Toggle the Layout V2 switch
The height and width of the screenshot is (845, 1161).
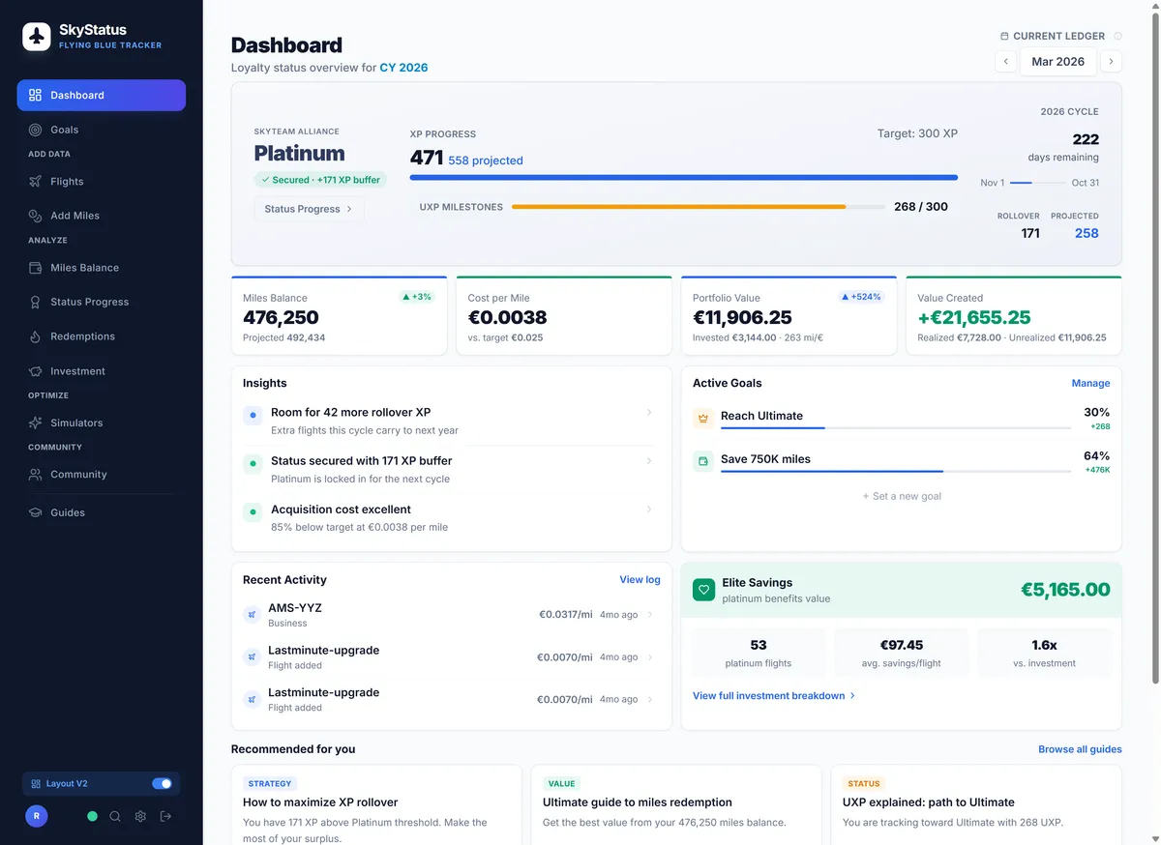pos(161,783)
